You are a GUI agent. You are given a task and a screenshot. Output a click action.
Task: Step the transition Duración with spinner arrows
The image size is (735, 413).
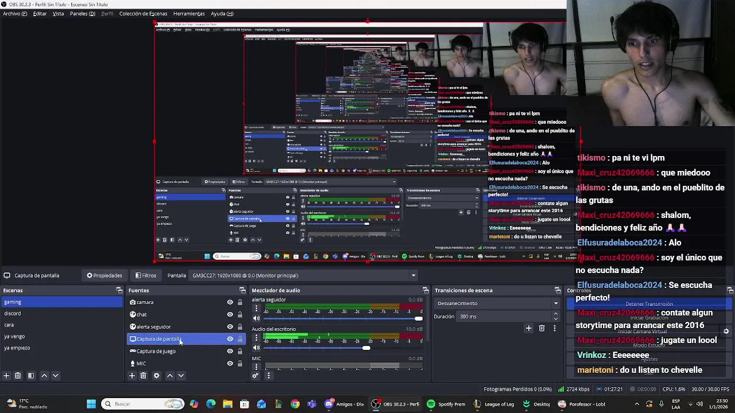click(x=555, y=316)
